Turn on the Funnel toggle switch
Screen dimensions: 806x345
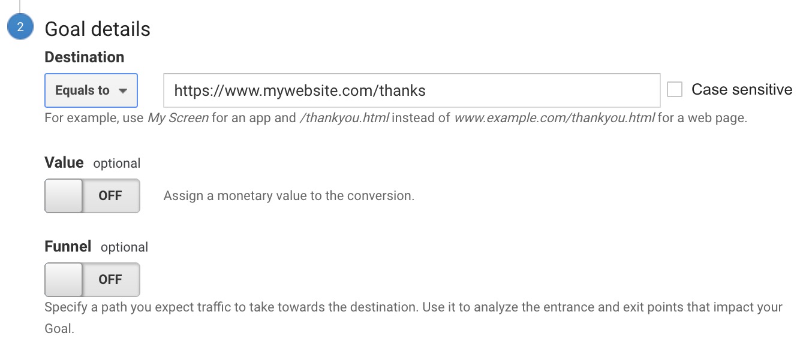[92, 280]
